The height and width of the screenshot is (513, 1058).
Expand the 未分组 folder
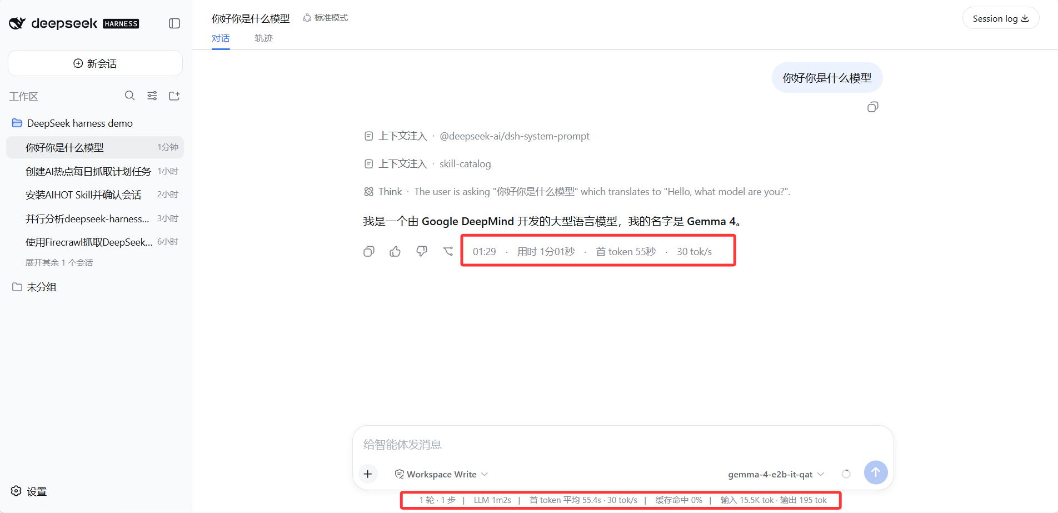34,287
